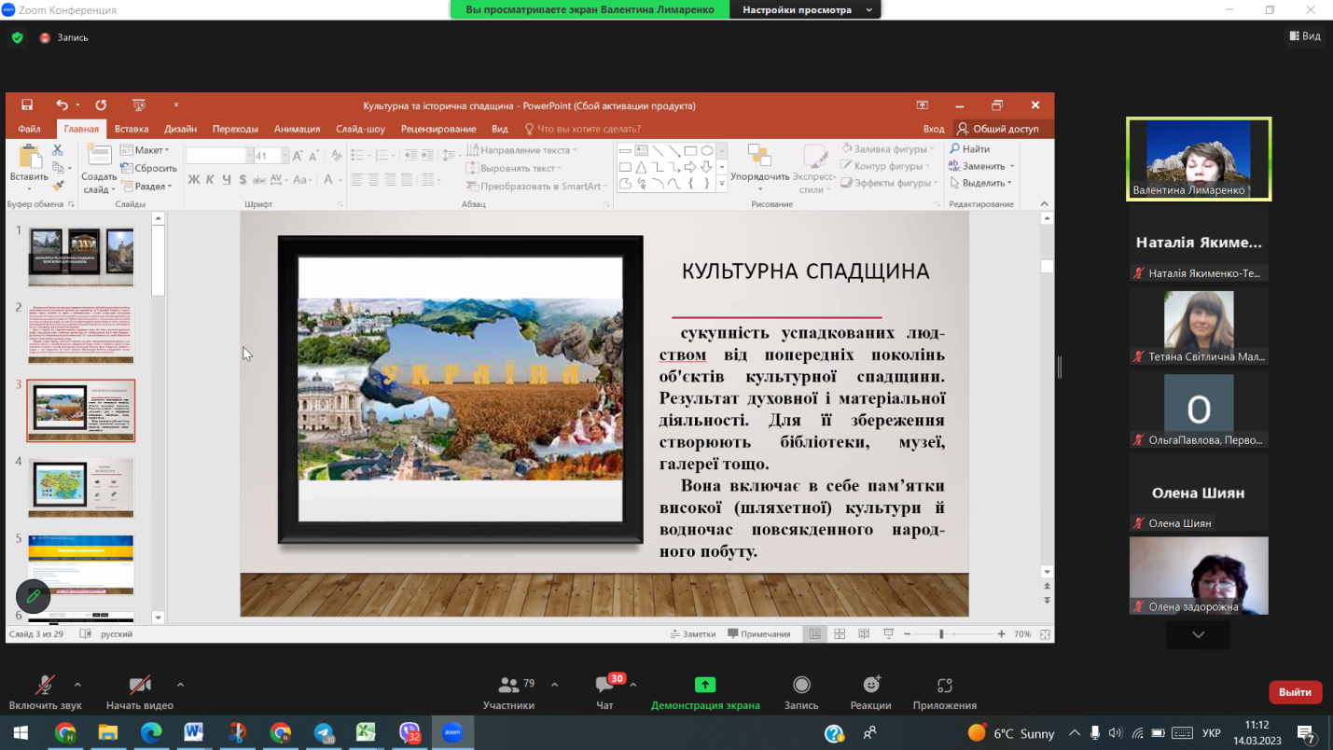Viewport: 1333px width, 750px height.
Task: Click the Запись recording indicator
Action: click(x=63, y=38)
